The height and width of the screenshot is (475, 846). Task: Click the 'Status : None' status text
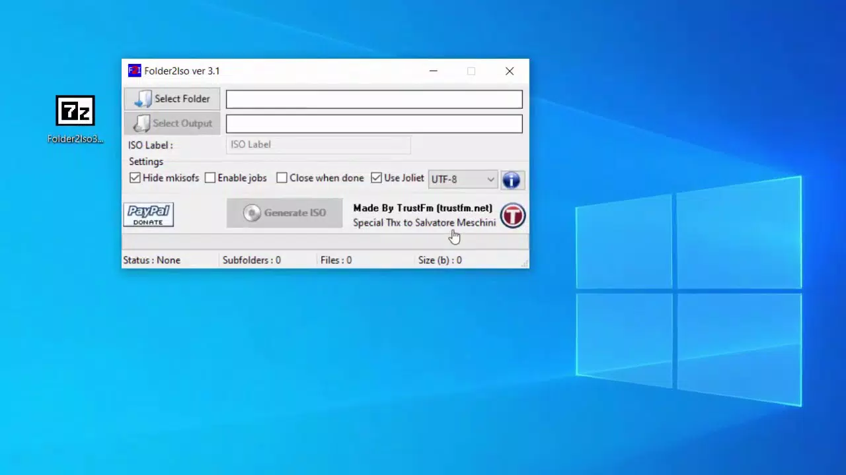(x=151, y=260)
